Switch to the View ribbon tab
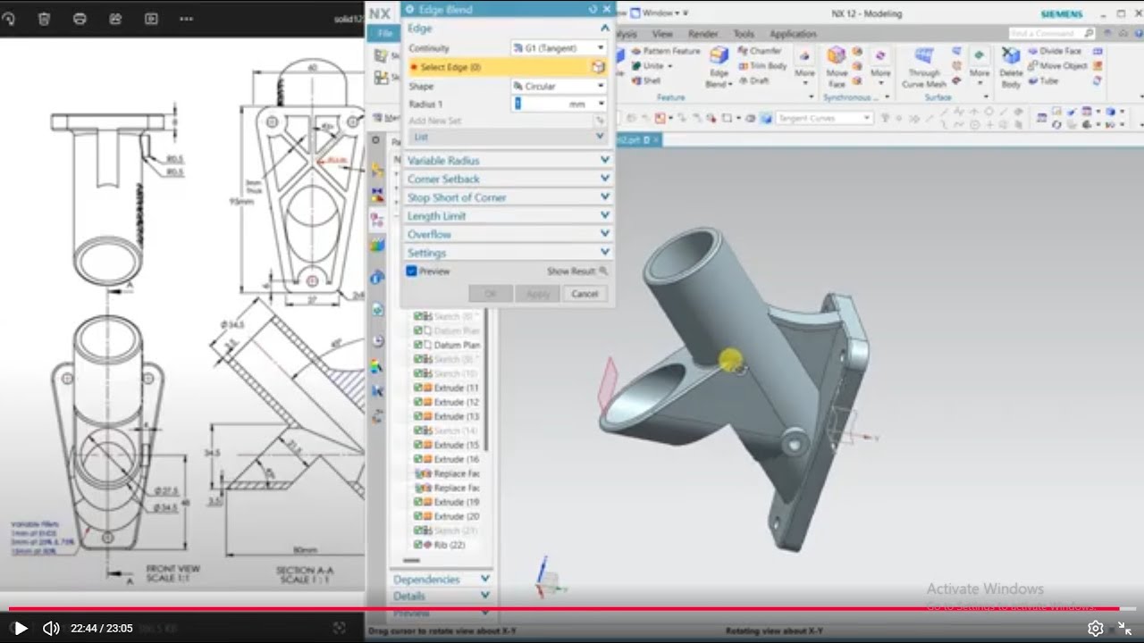1144x643 pixels. pyautogui.click(x=662, y=34)
